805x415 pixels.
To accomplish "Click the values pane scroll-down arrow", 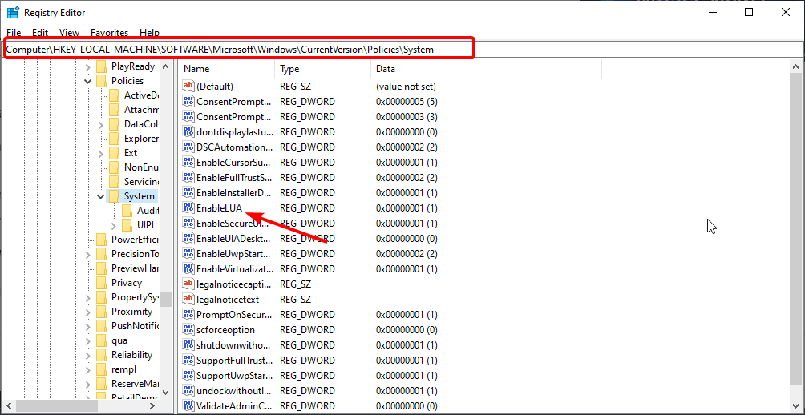I will point(795,405).
